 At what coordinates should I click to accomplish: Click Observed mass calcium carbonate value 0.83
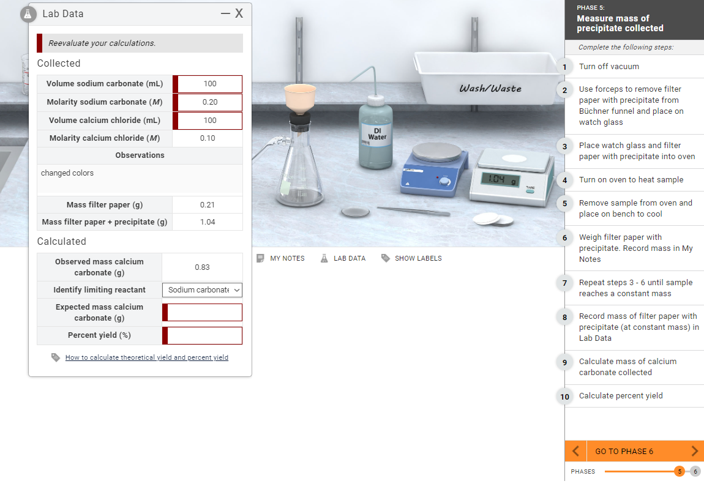pos(203,267)
